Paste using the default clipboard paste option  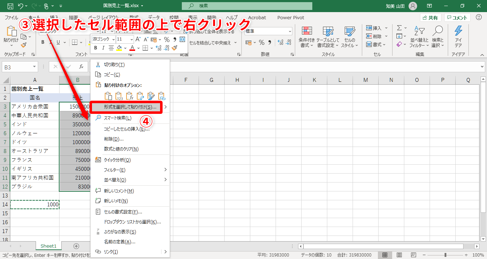108,96
